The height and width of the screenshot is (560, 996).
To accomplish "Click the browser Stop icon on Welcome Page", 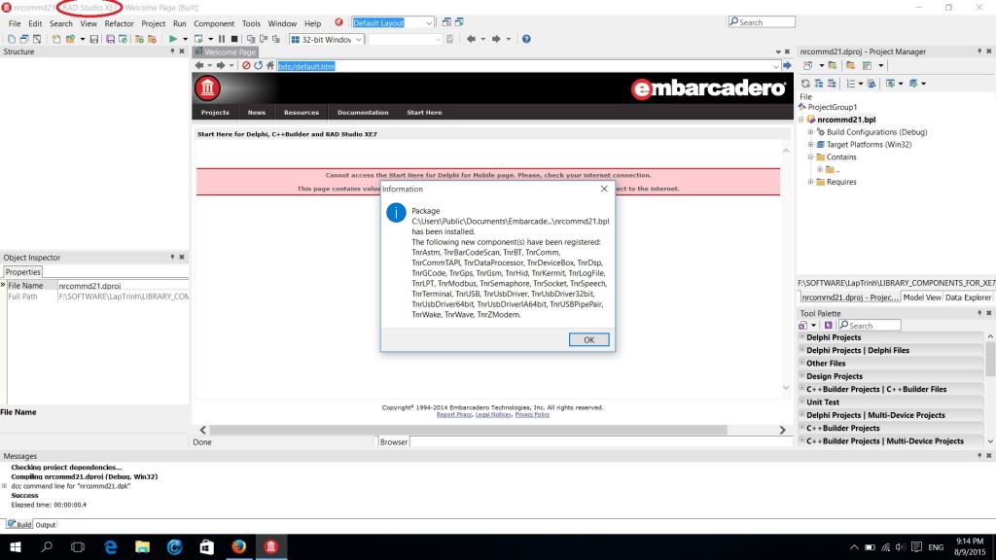I will (246, 65).
